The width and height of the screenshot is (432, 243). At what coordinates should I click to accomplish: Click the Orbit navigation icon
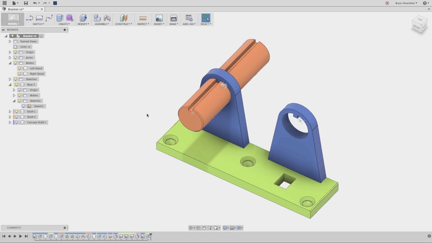point(191,228)
